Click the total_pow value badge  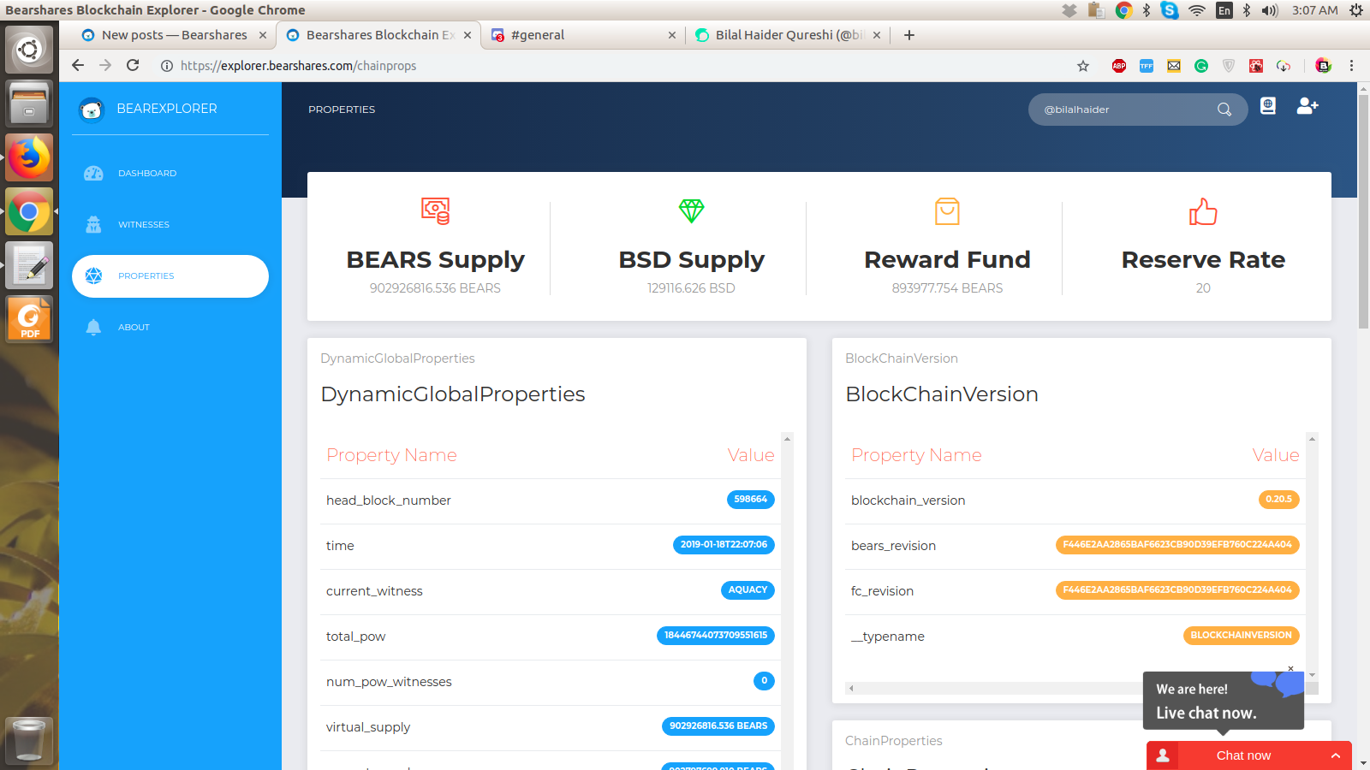coord(716,636)
